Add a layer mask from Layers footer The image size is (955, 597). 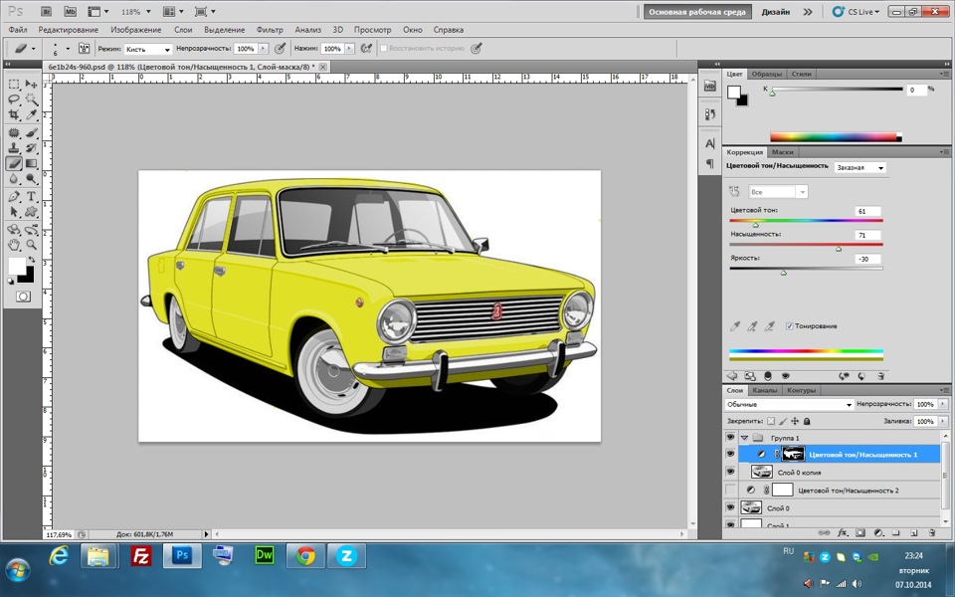click(x=859, y=532)
